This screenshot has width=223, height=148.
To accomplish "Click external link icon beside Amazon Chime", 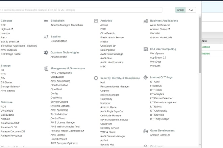I will [x=169, y=29].
